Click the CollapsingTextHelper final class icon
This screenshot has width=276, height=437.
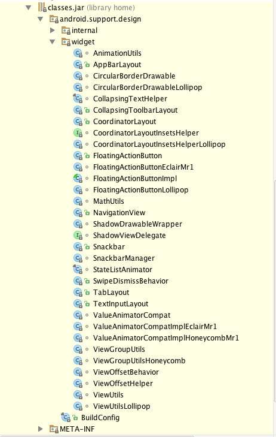[x=78, y=99]
